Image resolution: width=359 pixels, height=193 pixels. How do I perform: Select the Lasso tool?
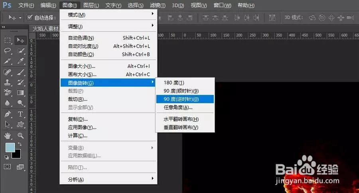point(8,50)
